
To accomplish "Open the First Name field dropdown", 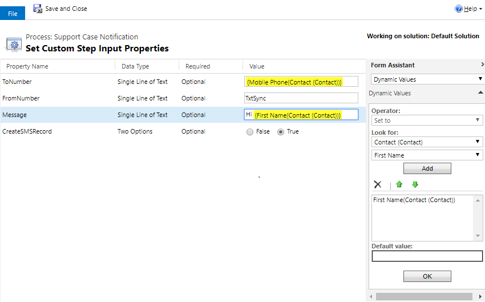I will click(427, 155).
